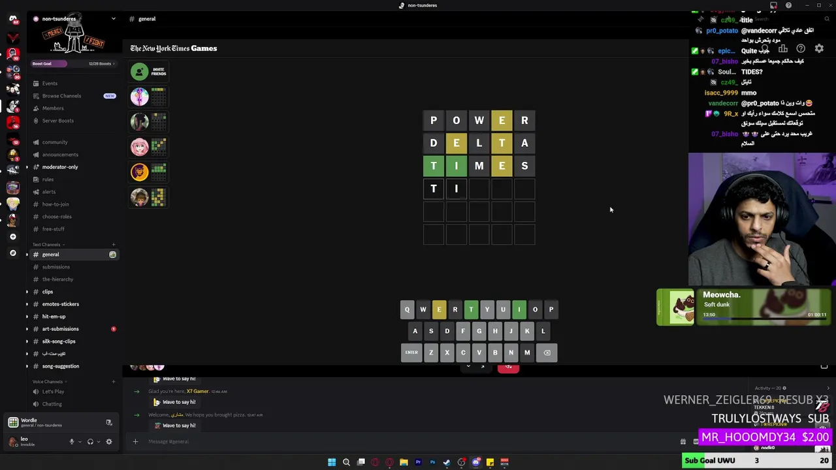Tap the M key on Wordle keyboard
This screenshot has width=836, height=470.
tap(527, 352)
